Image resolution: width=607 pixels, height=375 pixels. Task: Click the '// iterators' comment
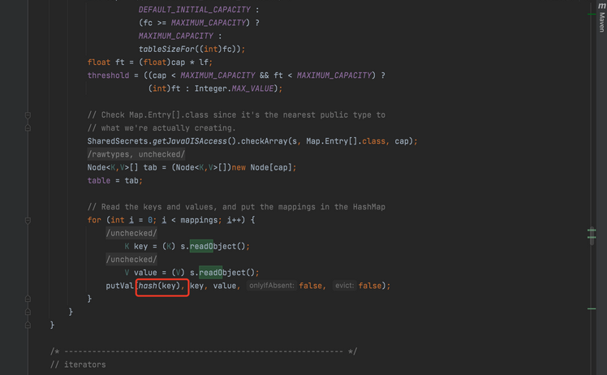78,365
